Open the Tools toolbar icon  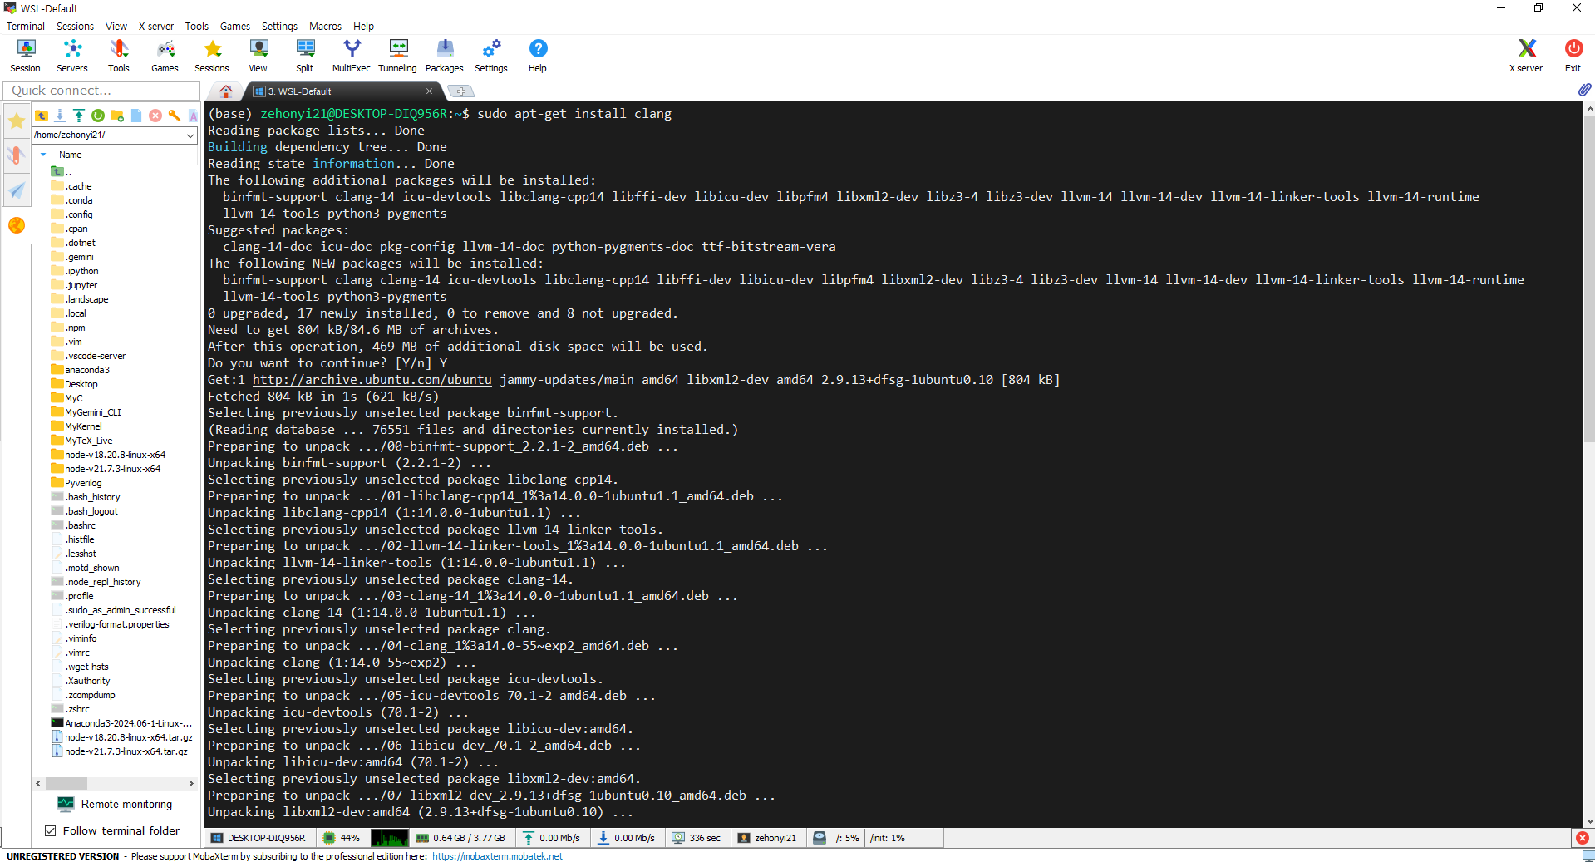(x=119, y=56)
